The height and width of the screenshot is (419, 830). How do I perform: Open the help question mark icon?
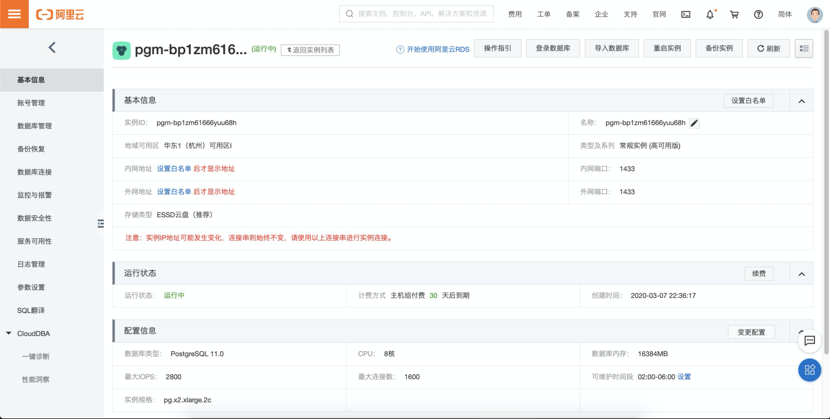(759, 14)
